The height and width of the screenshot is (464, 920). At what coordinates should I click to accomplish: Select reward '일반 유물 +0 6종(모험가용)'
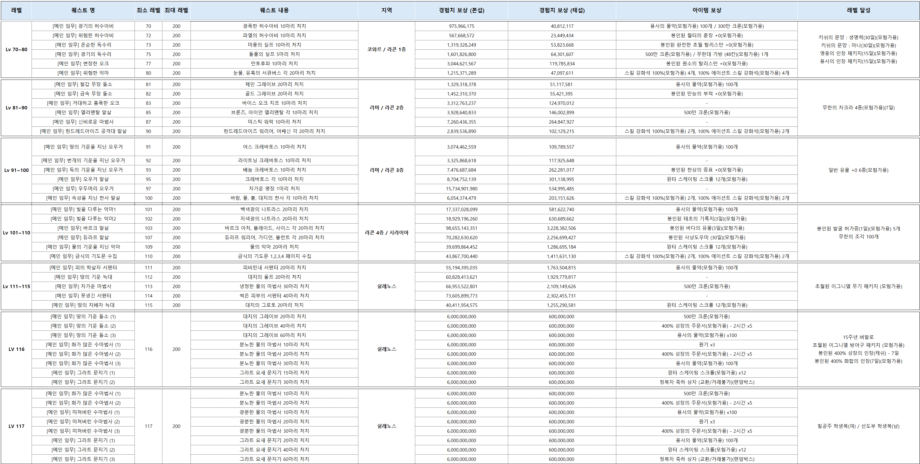(858, 170)
